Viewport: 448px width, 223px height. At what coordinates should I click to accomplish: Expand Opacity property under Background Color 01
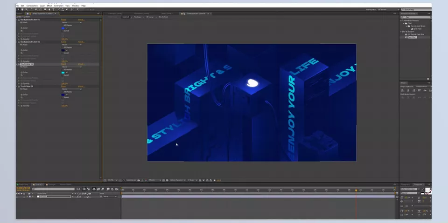[19, 39]
